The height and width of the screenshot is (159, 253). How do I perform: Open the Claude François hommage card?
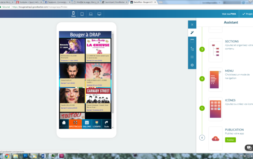[72, 50]
